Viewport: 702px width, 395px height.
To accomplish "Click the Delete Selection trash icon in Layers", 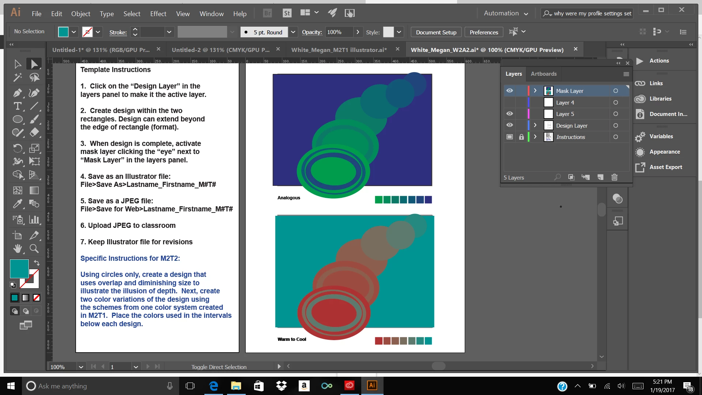I will click(x=614, y=177).
